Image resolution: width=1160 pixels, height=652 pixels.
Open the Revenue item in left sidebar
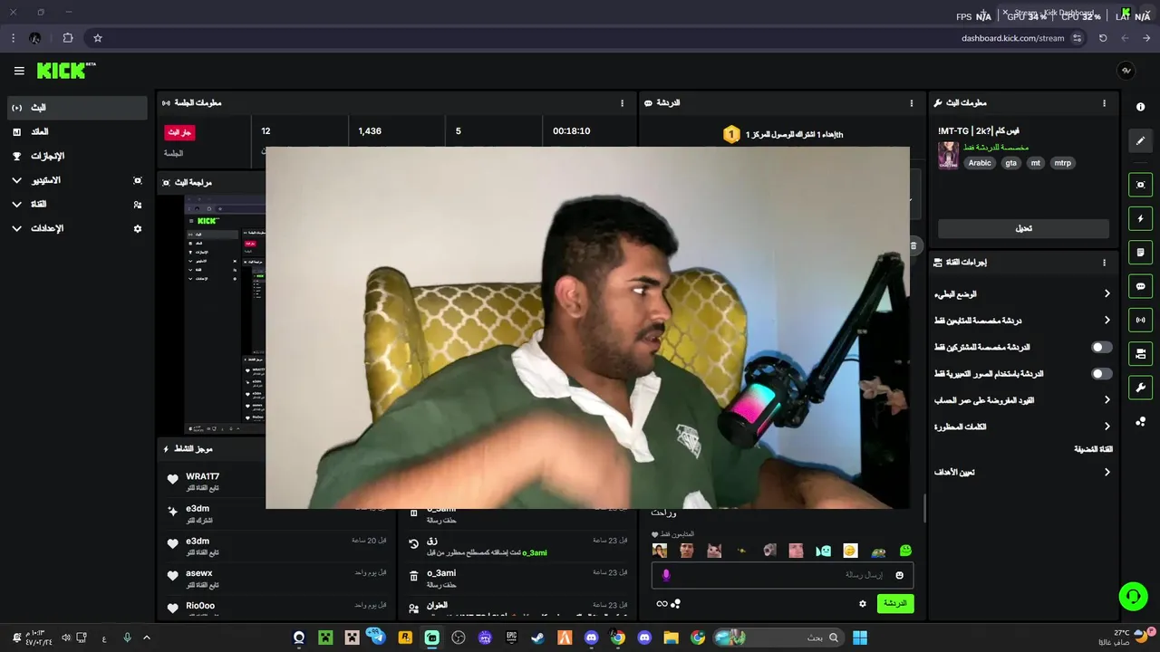77,132
